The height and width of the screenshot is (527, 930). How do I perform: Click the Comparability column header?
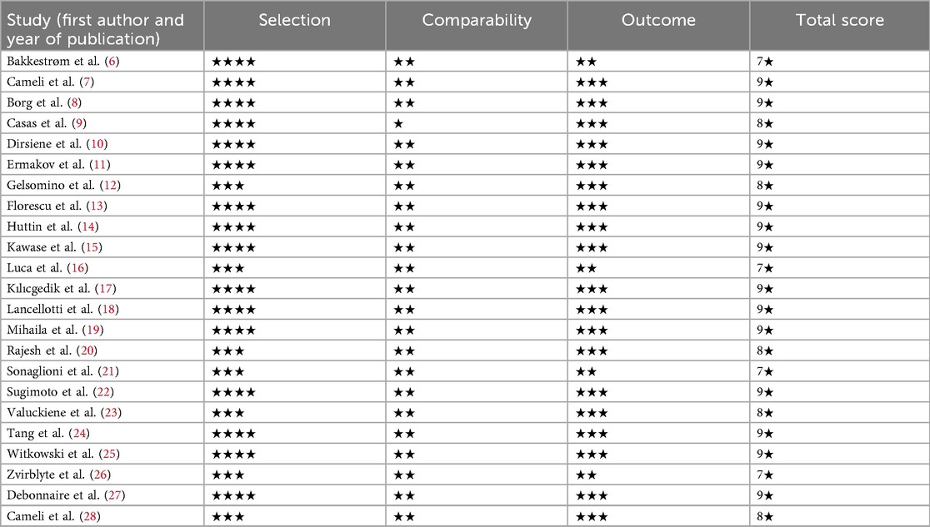[476, 21]
